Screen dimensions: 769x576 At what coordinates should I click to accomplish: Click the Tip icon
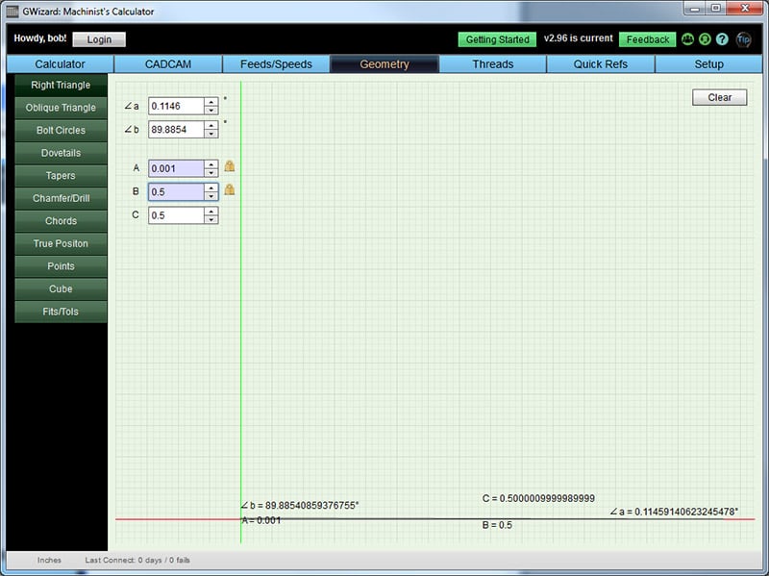(742, 39)
